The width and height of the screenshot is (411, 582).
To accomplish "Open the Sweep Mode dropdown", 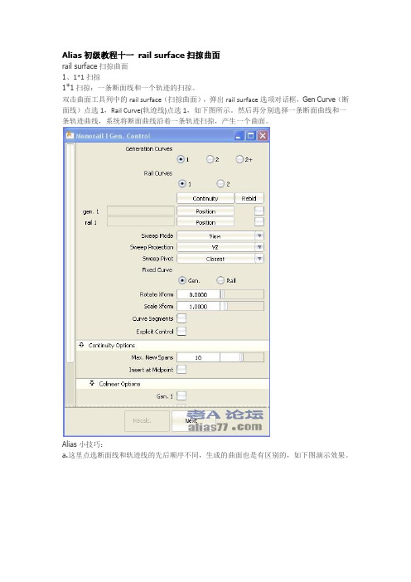I will pyautogui.click(x=220, y=235).
